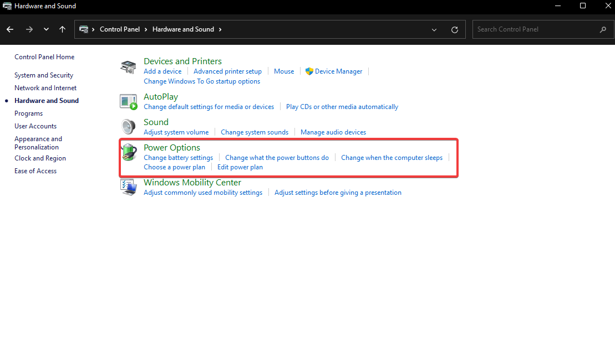Click Adjust system volume
This screenshot has height=342, width=615.
176,132
